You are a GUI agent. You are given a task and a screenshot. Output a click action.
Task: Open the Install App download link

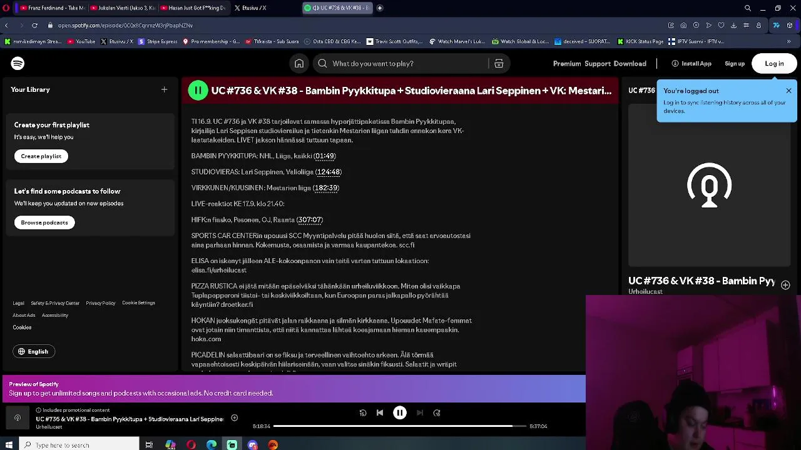coord(691,63)
